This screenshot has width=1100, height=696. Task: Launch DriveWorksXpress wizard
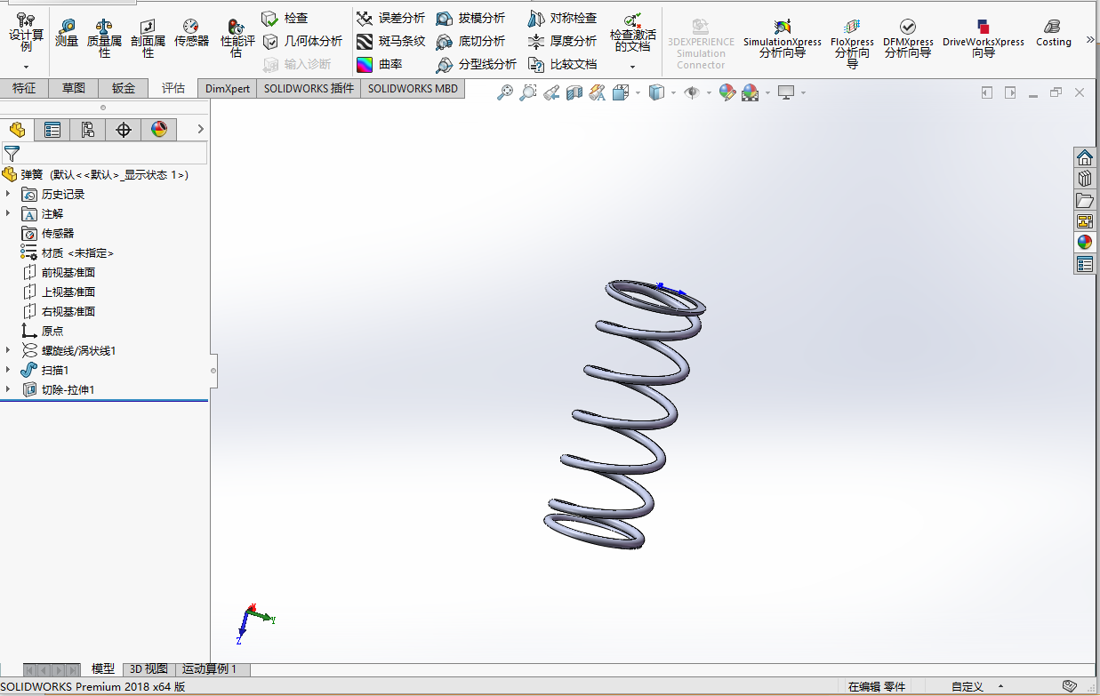(x=983, y=38)
